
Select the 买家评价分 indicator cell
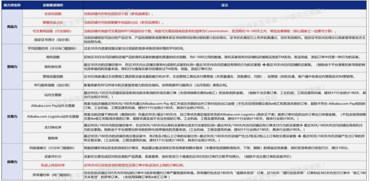coord(53,156)
